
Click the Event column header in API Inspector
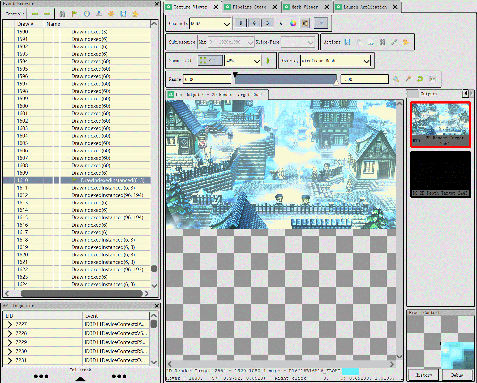point(116,316)
